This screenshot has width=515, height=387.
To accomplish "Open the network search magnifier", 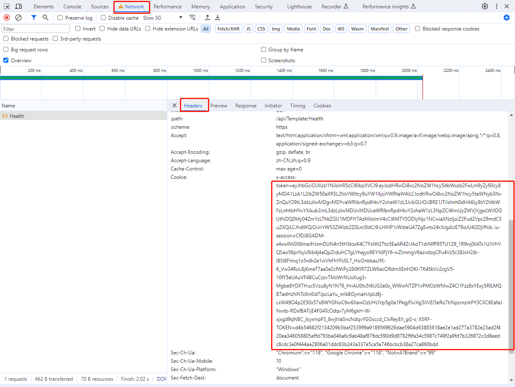I will (46, 18).
